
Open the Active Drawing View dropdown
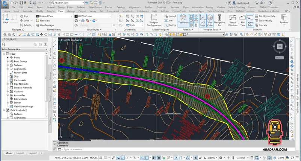[25, 49]
